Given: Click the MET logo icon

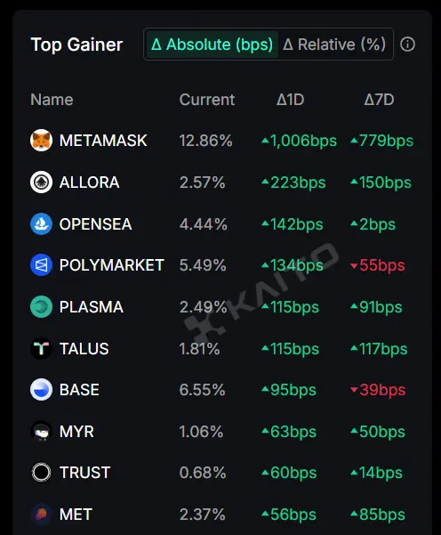Looking at the screenshot, I should (x=41, y=515).
